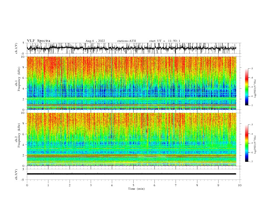Click inside the ch.1 spectrogram panel
The image size is (270, 208).
point(131,83)
